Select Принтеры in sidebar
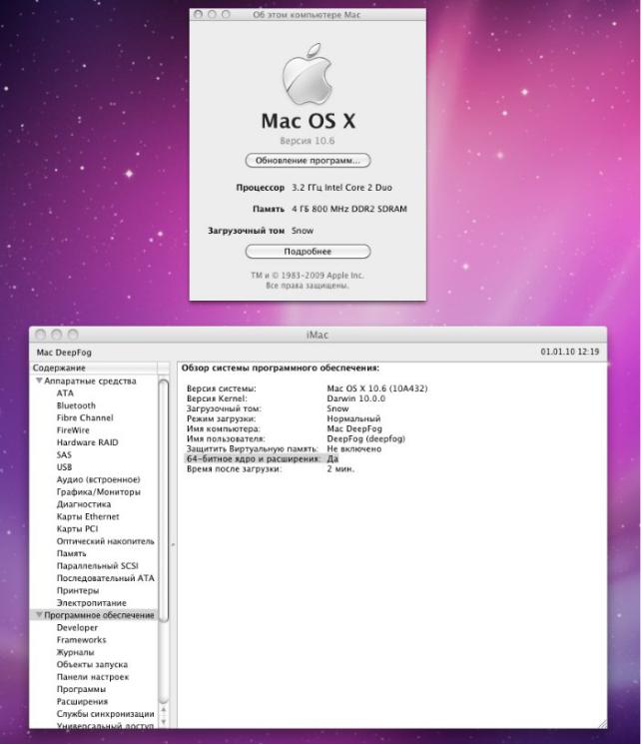Viewport: 641px width, 744px height. pyautogui.click(x=78, y=590)
